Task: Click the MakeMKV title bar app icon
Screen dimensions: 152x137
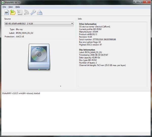Action: (3, 3)
